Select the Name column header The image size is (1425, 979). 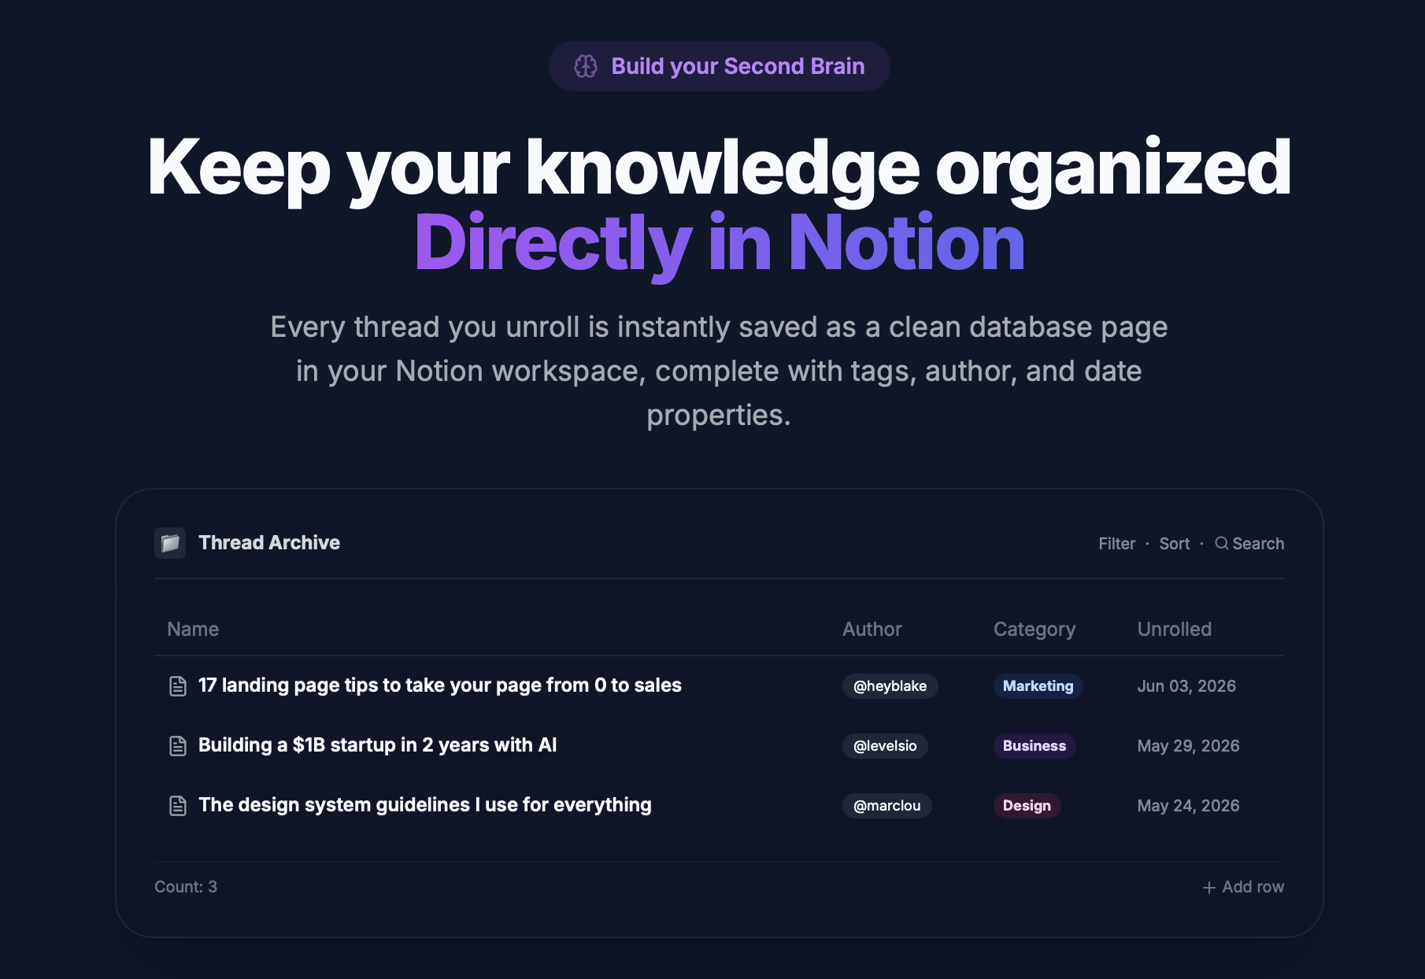point(193,630)
